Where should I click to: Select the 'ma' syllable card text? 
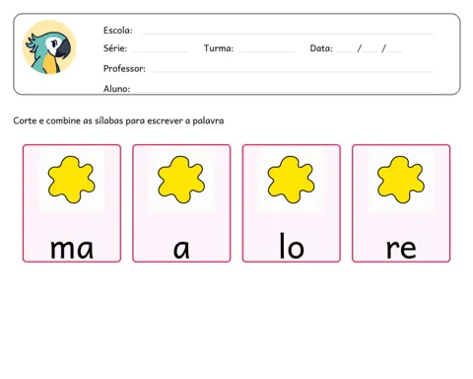(72, 249)
